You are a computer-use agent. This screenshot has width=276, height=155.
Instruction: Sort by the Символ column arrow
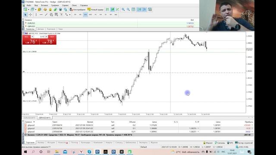34,122
